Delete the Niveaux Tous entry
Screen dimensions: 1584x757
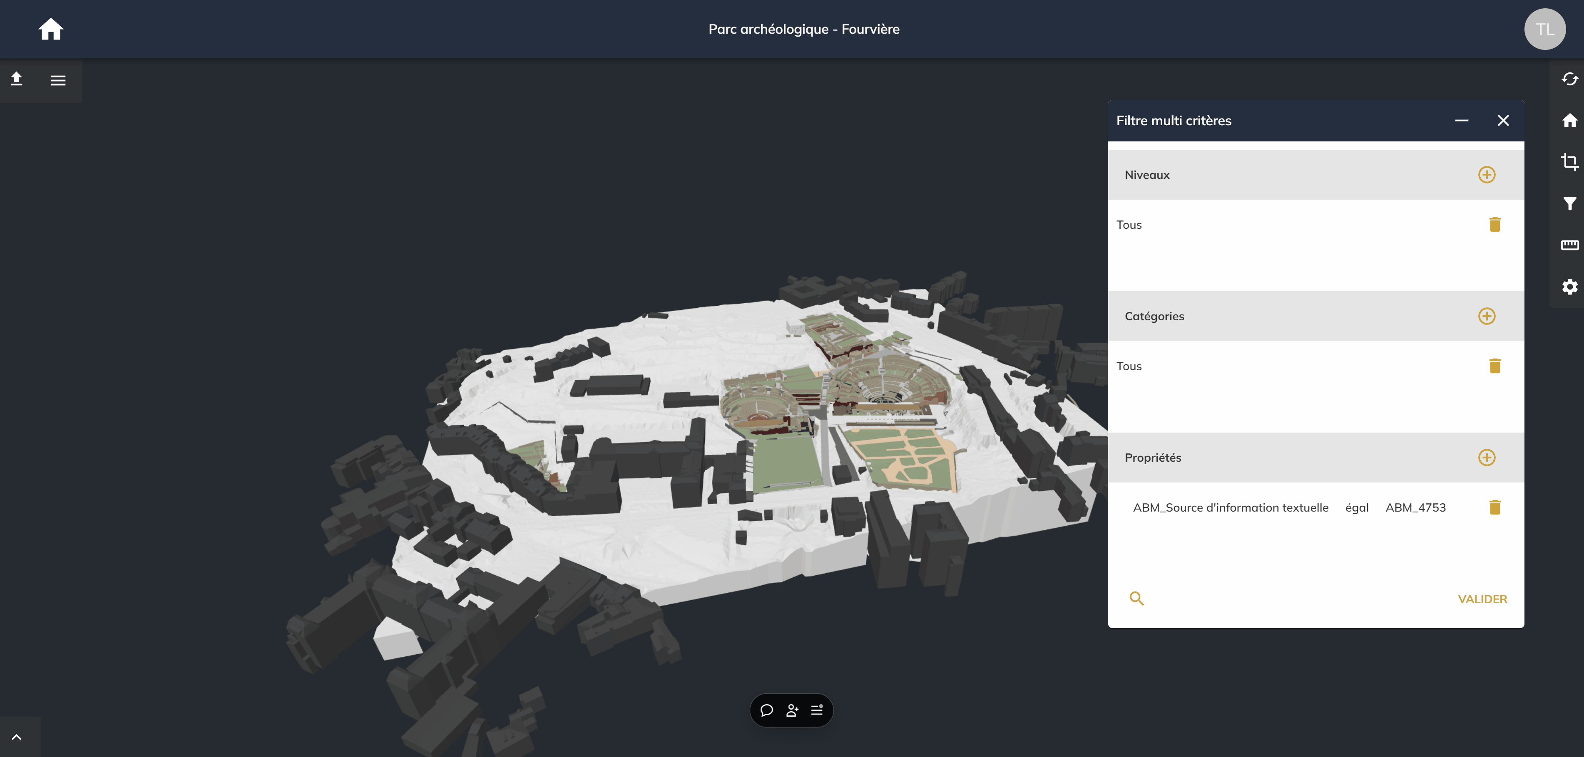(1494, 224)
